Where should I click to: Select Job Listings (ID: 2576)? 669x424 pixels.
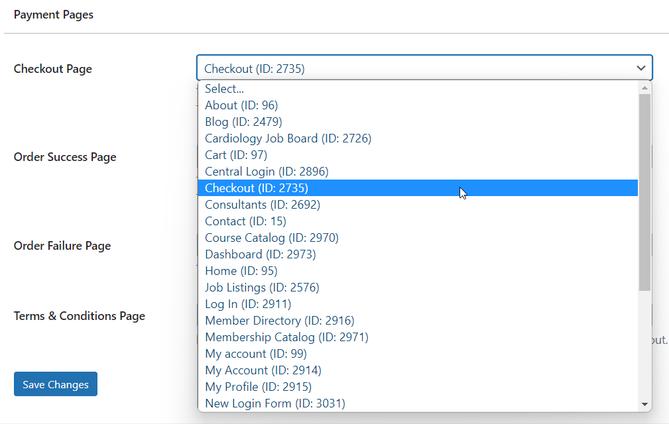(418, 288)
